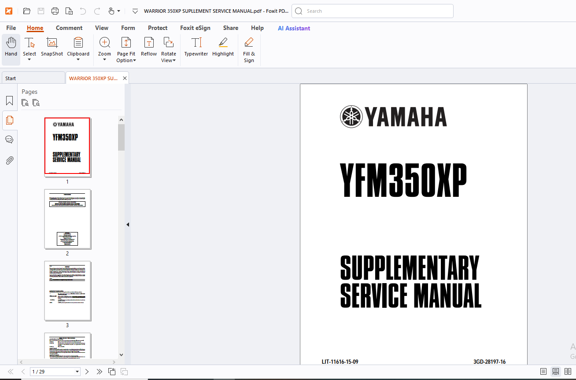Go to the next page arrow
The image size is (576, 380).
[87, 372]
